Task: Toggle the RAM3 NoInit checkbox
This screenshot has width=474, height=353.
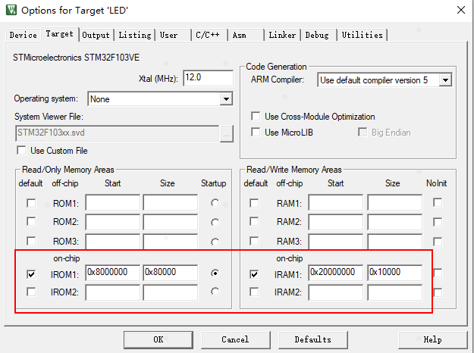Action: tap(438, 242)
